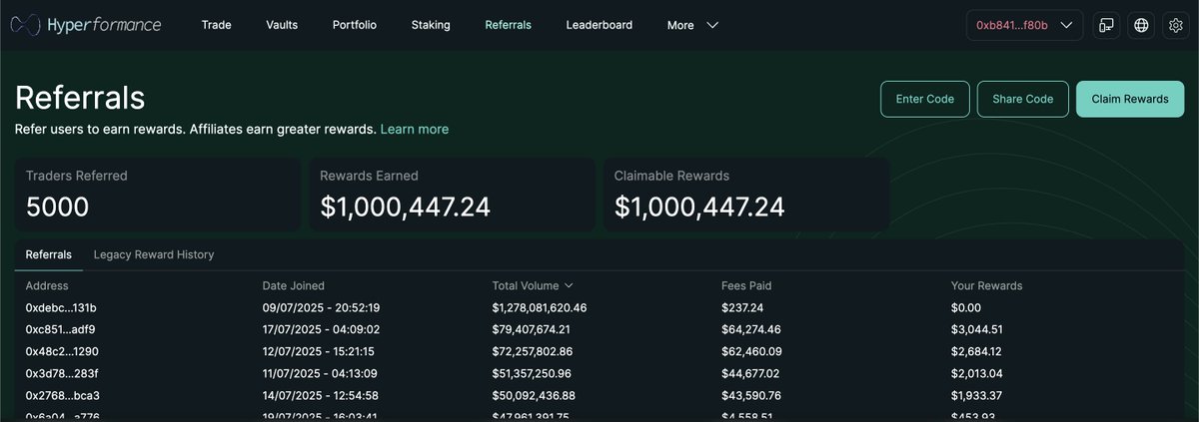Select address 0x2768...bca3

[62, 395]
